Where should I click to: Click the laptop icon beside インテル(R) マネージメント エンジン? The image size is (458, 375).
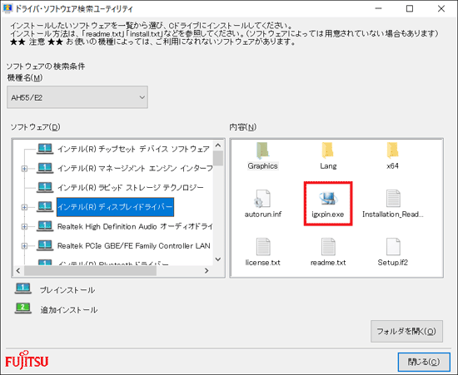[45, 168]
